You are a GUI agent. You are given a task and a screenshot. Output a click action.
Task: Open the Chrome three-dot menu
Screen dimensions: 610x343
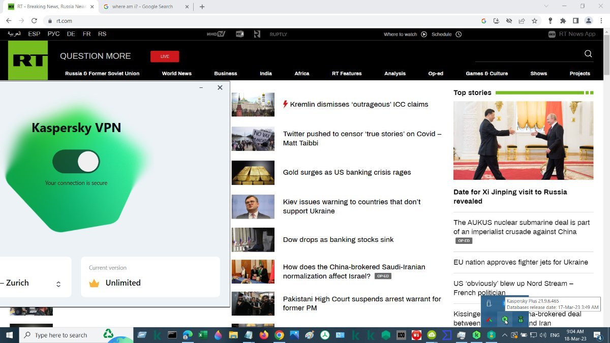pos(601,21)
